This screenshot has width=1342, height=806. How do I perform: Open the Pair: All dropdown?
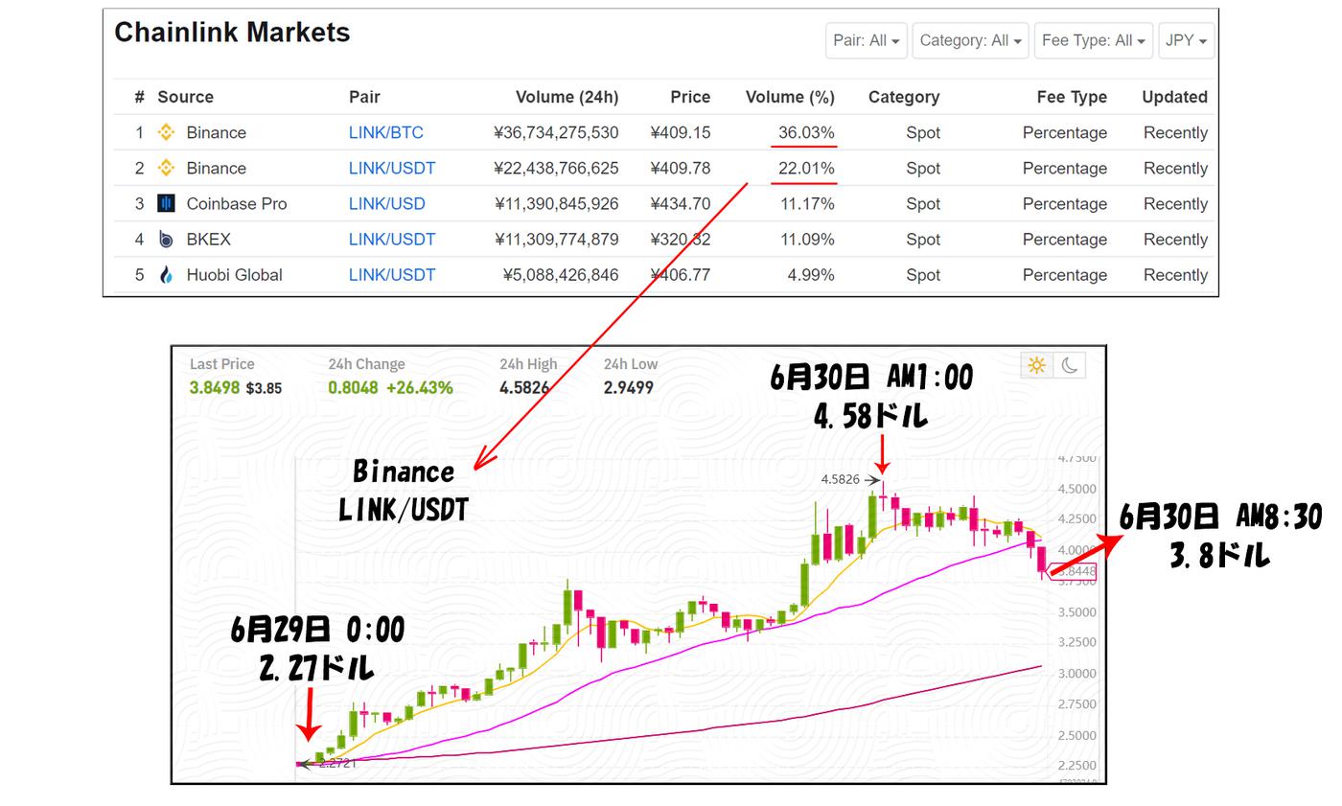[x=867, y=40]
